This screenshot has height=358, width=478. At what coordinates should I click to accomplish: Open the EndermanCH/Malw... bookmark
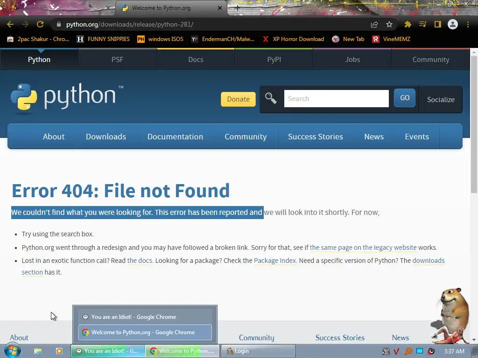(x=223, y=39)
